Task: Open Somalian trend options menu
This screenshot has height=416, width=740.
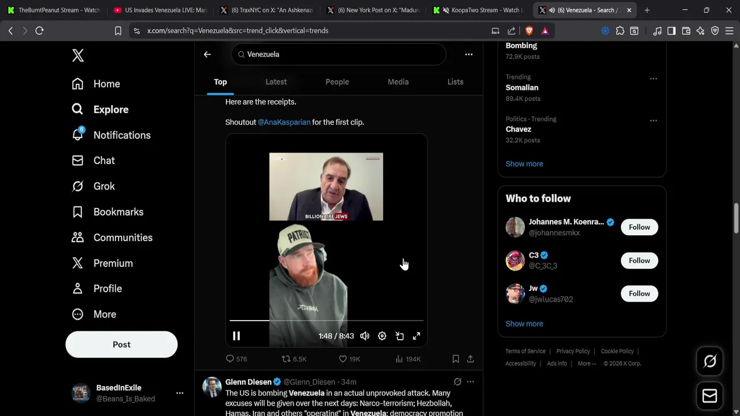Action: (x=653, y=79)
